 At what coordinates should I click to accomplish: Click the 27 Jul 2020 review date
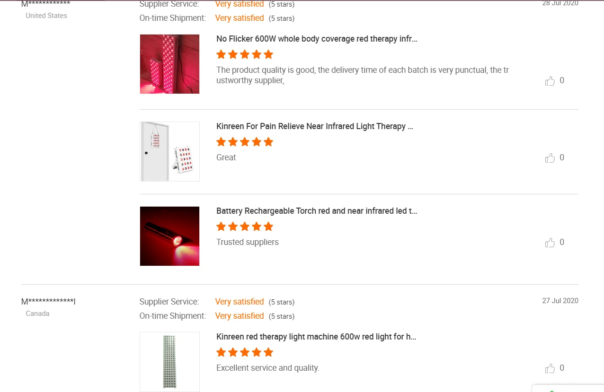tap(560, 301)
